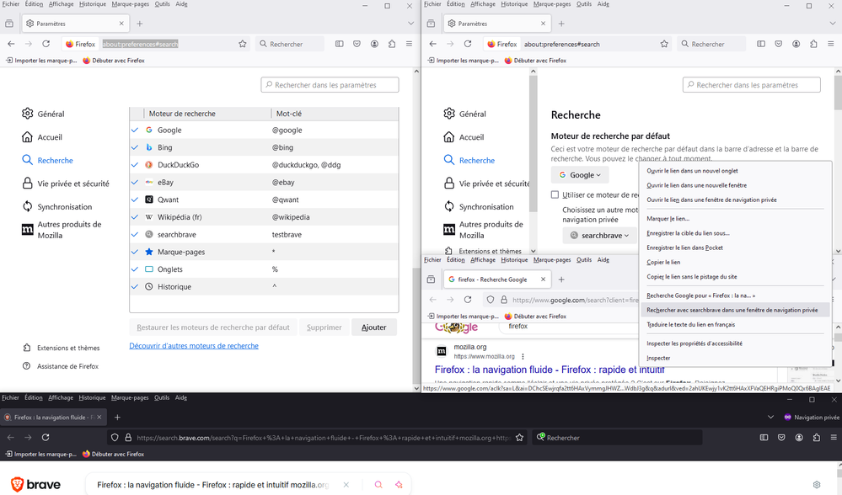842x495 pixels.
Task: Tick 'Utiliser ce moteur de recherche' checkbox
Action: point(555,194)
